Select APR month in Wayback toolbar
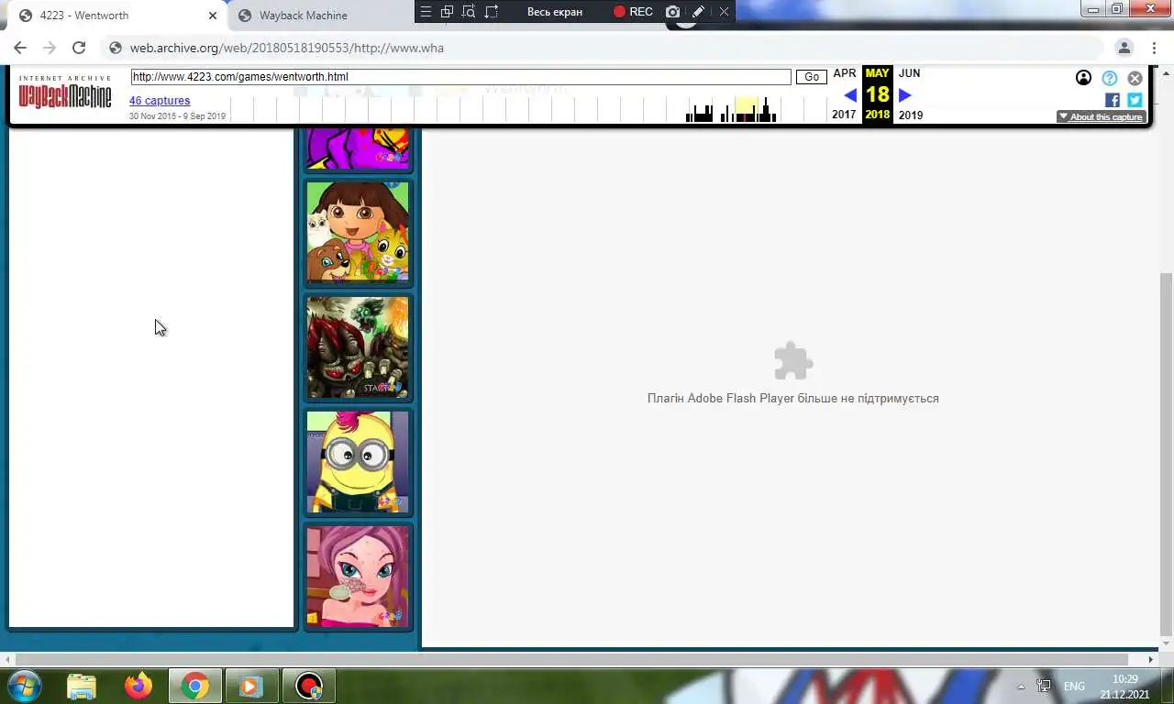This screenshot has height=704, width=1174. point(845,73)
